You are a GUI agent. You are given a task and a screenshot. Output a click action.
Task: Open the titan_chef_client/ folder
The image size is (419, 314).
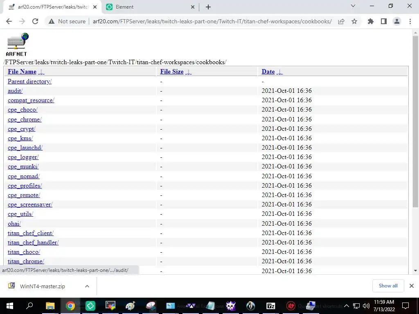pyautogui.click(x=31, y=233)
